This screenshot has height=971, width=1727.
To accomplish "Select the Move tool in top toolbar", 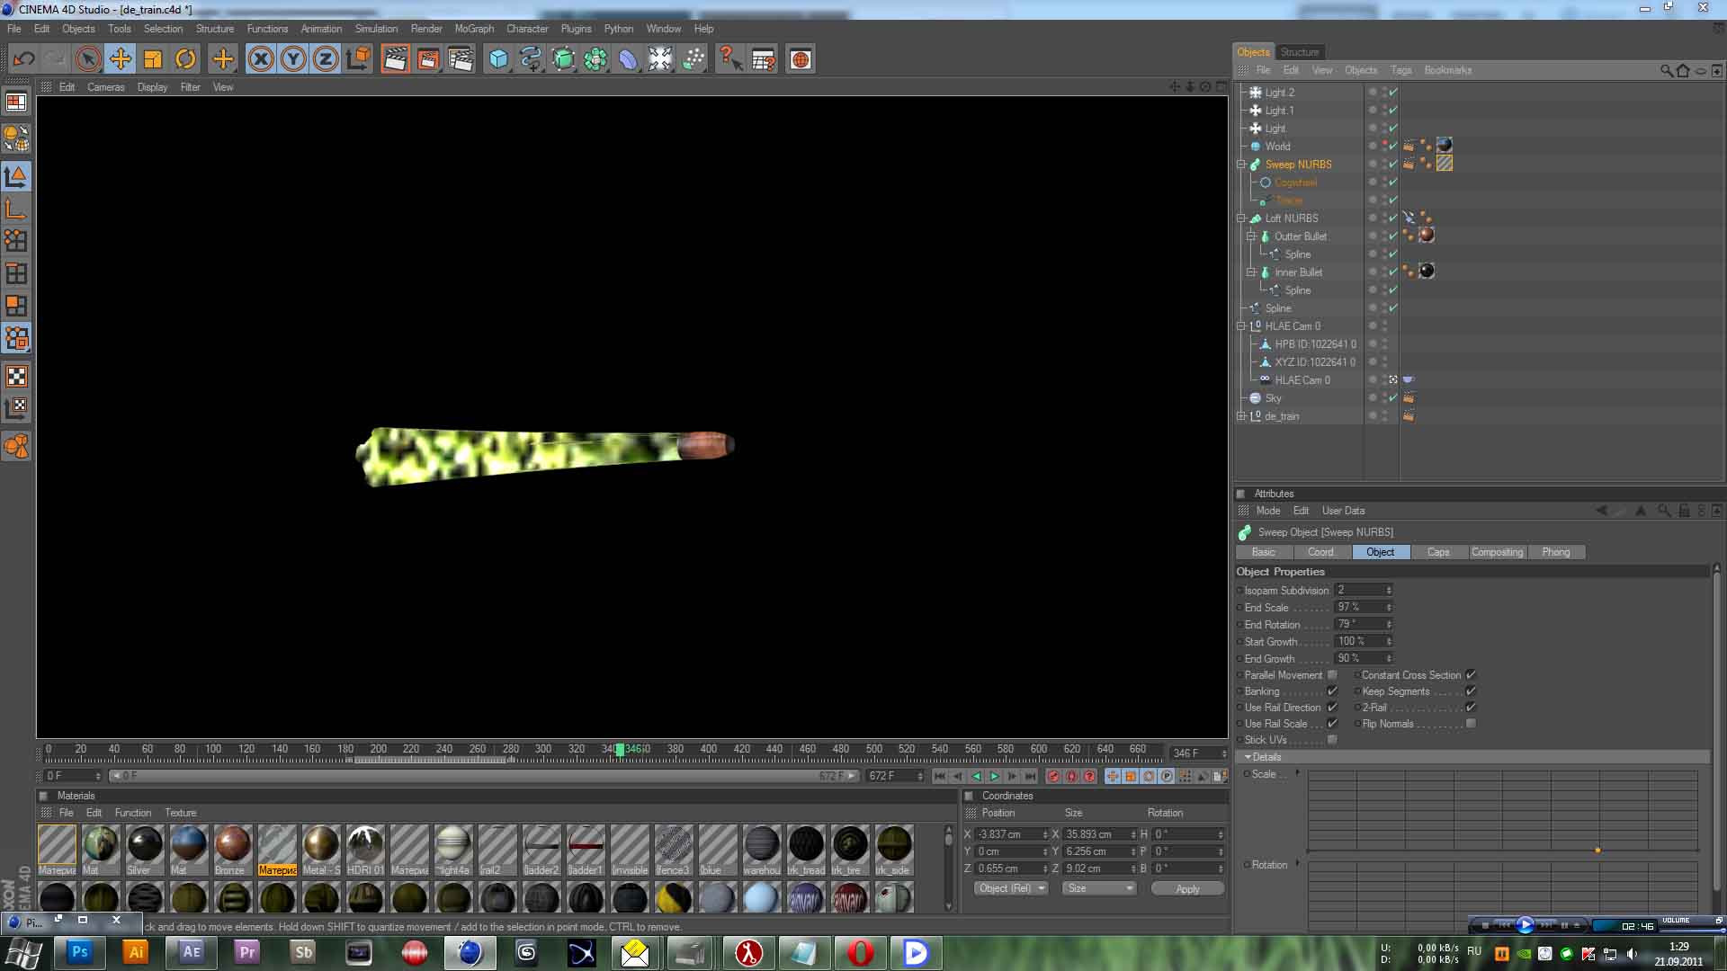I will (120, 59).
